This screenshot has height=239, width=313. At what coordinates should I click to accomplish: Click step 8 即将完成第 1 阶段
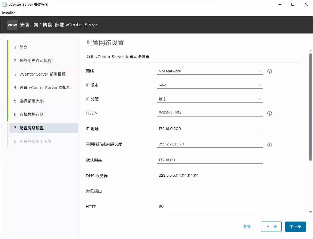coord(35,141)
